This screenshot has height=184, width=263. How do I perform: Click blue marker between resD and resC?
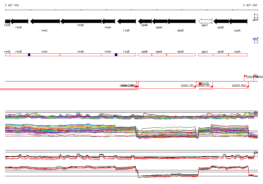[x=29, y=55]
